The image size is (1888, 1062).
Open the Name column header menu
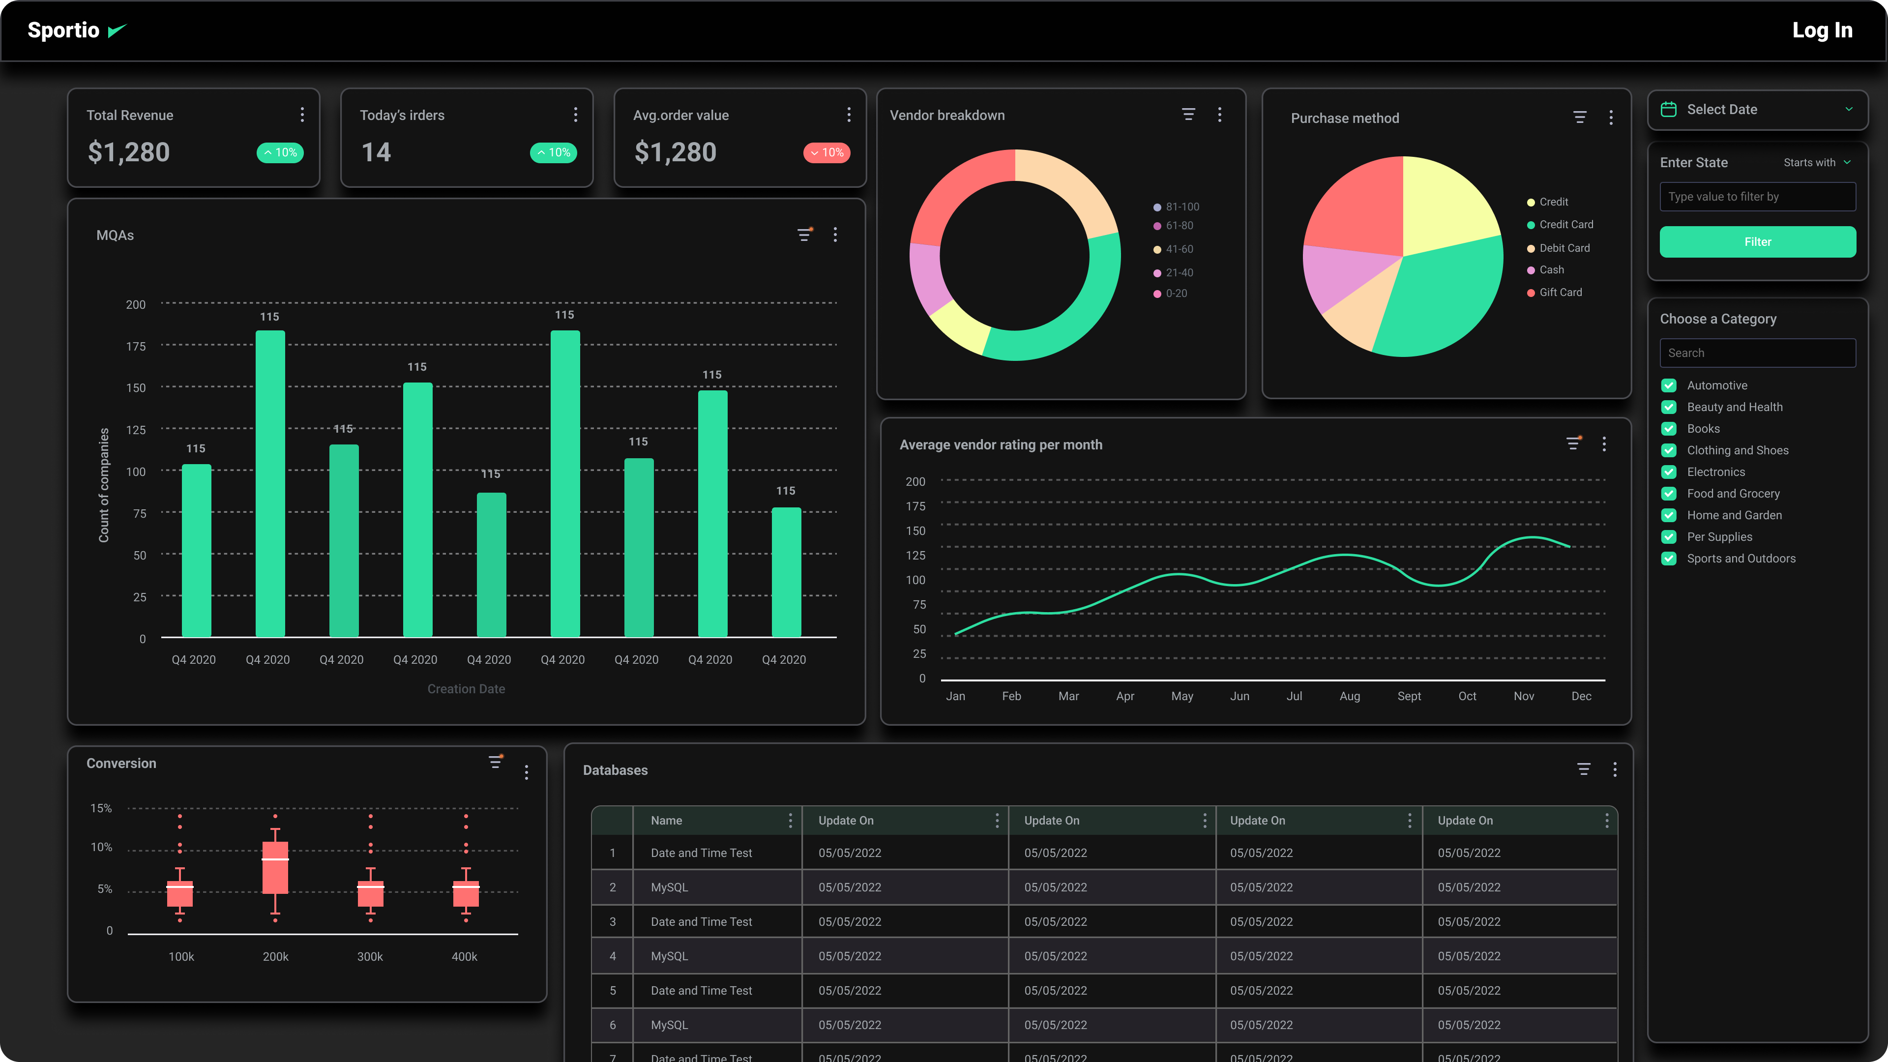(x=790, y=820)
